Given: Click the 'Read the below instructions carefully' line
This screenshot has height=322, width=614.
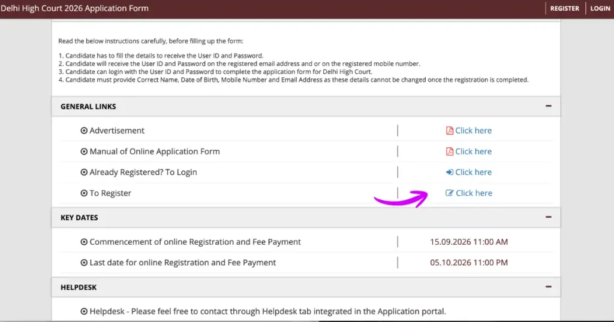Looking at the screenshot, I should [151, 41].
